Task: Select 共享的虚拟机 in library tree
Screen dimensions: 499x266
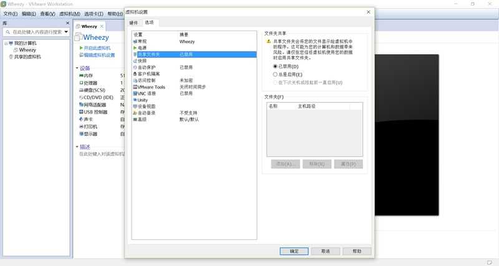Action: click(x=27, y=57)
